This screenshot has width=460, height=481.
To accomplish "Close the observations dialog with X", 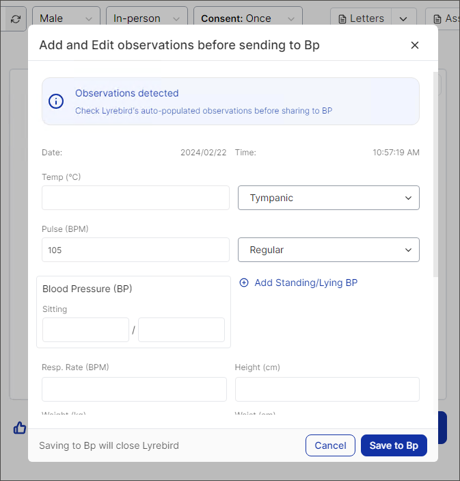I will coord(415,45).
